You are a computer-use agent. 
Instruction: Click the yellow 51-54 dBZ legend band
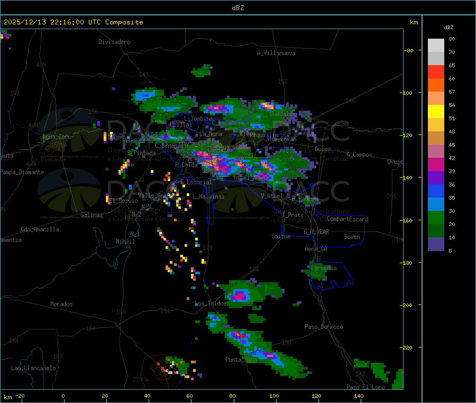(436, 112)
